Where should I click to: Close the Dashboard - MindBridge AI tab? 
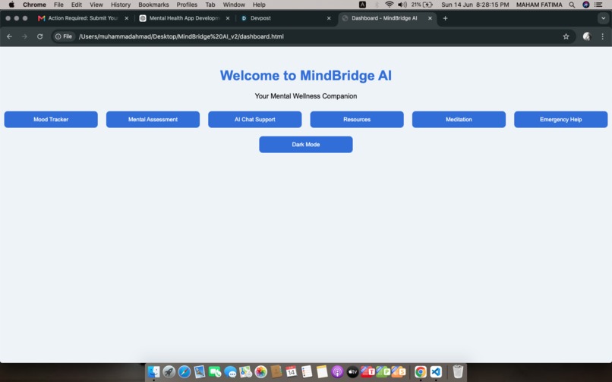pyautogui.click(x=430, y=18)
